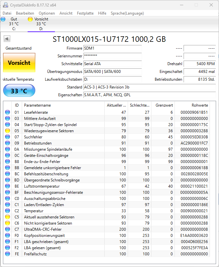Click the blue orb beside Kopfpositionierungszeit
Viewport: 219px width, 267px height.
[7, 235]
